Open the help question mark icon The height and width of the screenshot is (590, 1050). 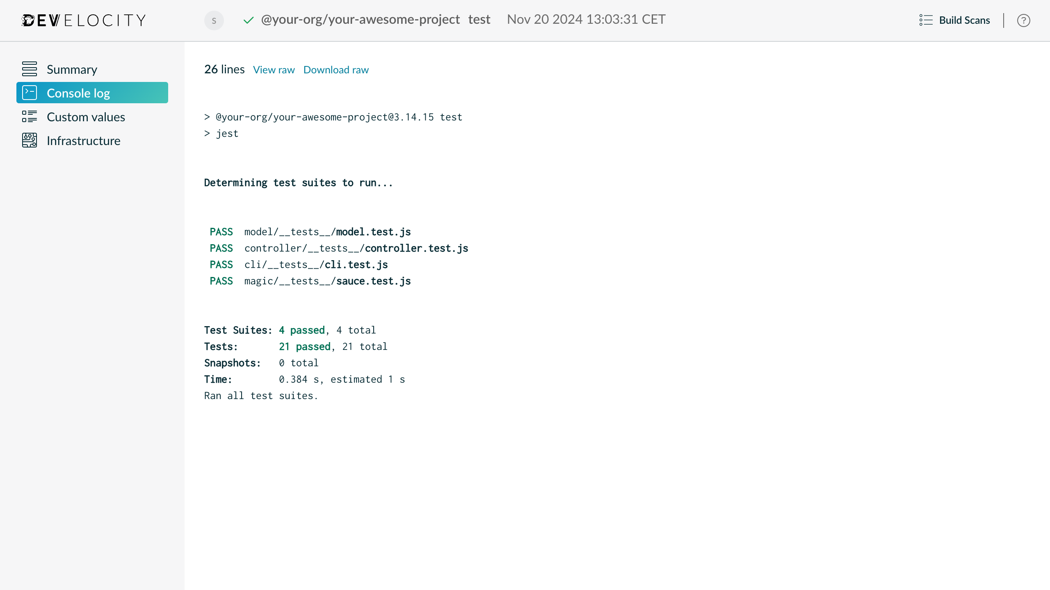point(1024,20)
